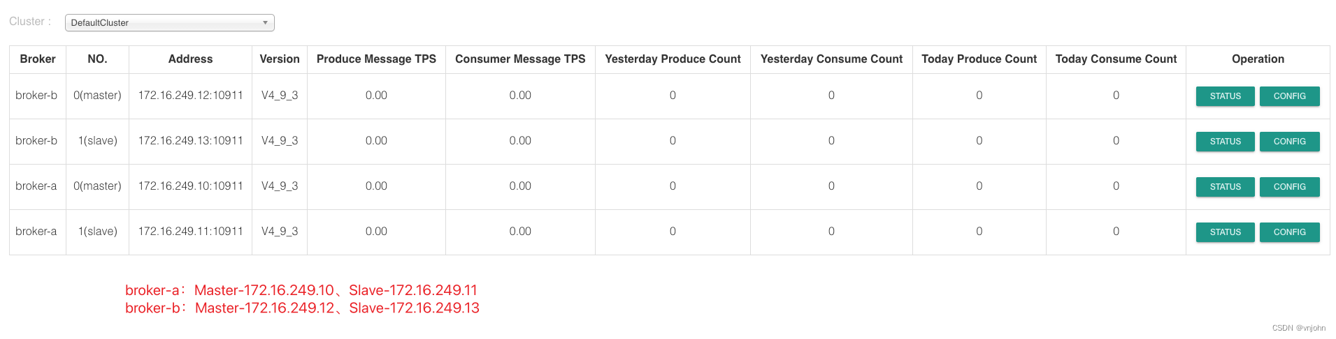Image resolution: width=1336 pixels, height=339 pixels.
Task: Click the 0(master) cell for broker-a
Action: point(97,186)
